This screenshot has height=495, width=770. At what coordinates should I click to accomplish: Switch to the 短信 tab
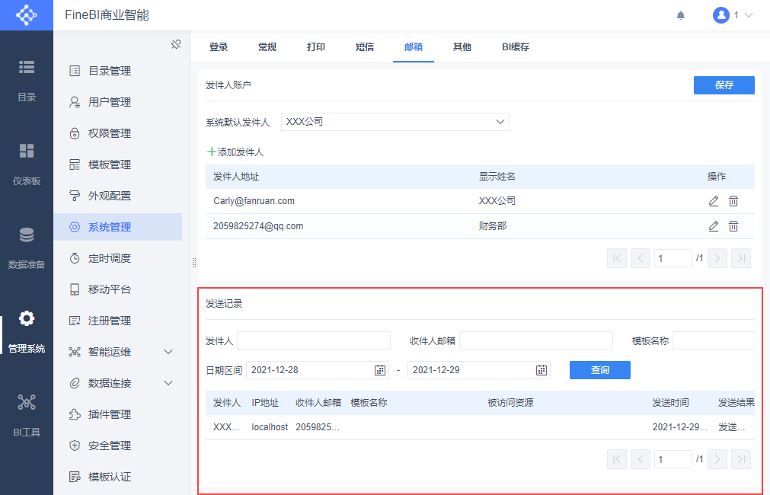point(364,46)
